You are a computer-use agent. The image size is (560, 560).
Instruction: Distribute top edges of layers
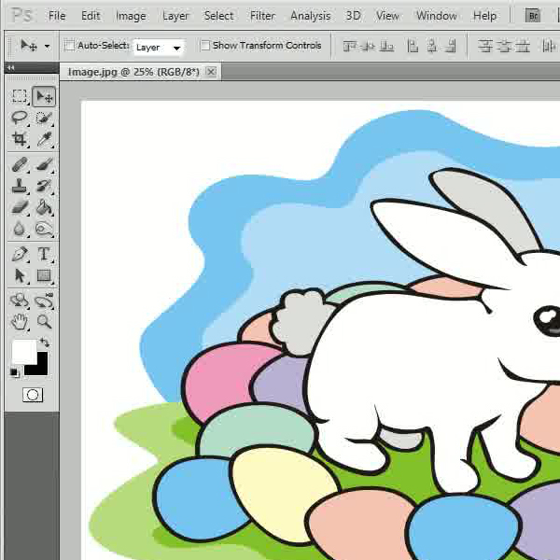pos(485,46)
